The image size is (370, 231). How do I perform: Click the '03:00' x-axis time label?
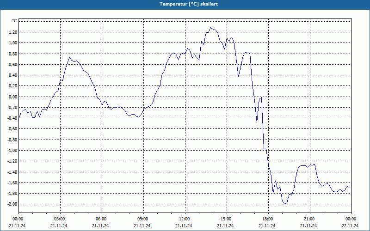[60, 219]
